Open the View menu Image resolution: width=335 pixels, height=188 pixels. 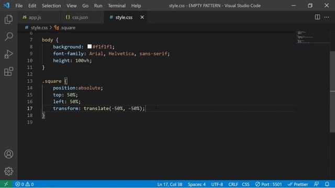[72, 6]
